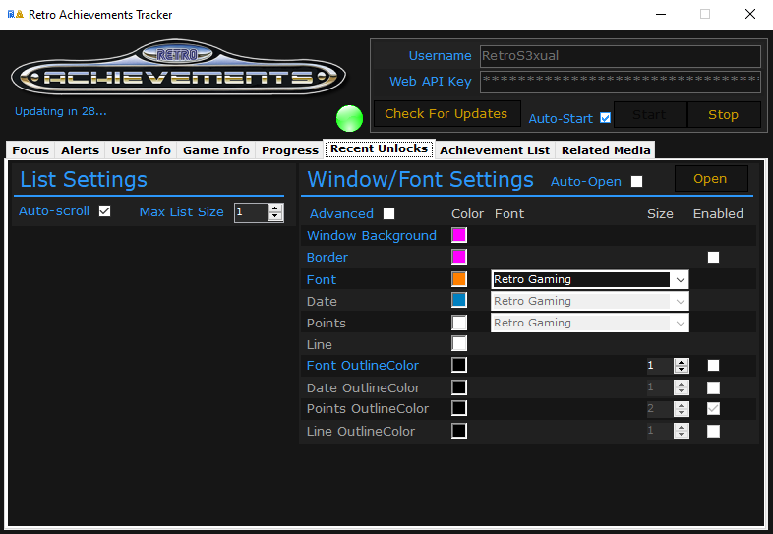Image resolution: width=773 pixels, height=534 pixels.
Task: Click the green status indicator light
Action: pyautogui.click(x=349, y=118)
